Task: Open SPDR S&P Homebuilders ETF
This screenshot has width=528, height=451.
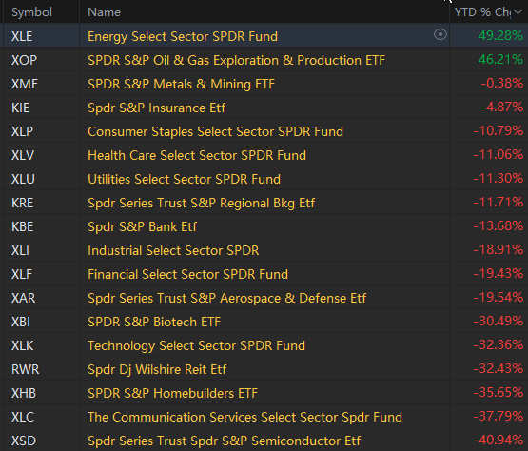Action: pyautogui.click(x=172, y=393)
